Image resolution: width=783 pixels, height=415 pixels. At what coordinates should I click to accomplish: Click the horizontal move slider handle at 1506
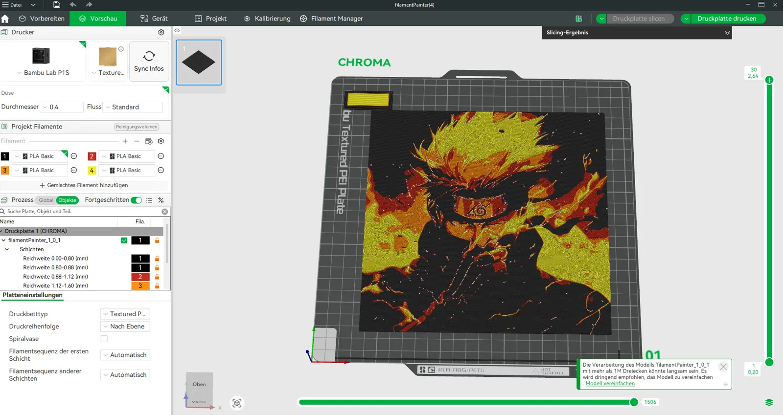[634, 402]
